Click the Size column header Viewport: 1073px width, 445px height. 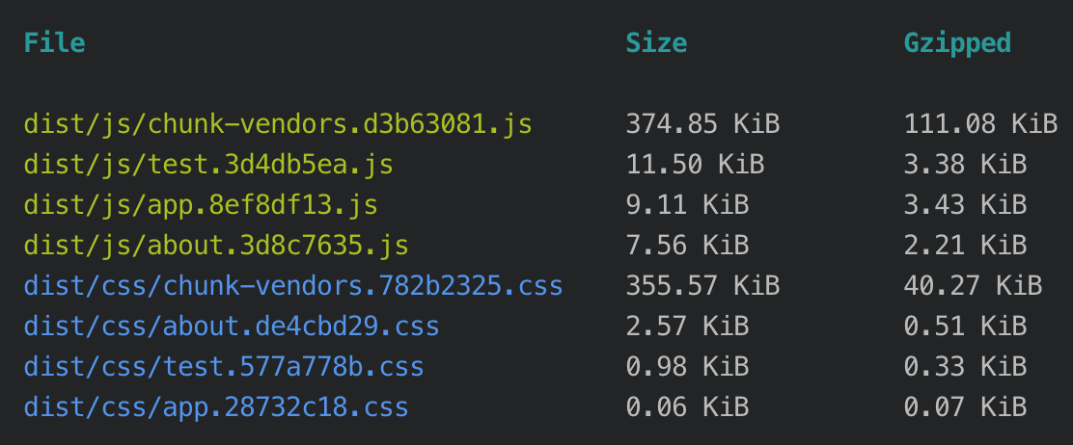[656, 43]
